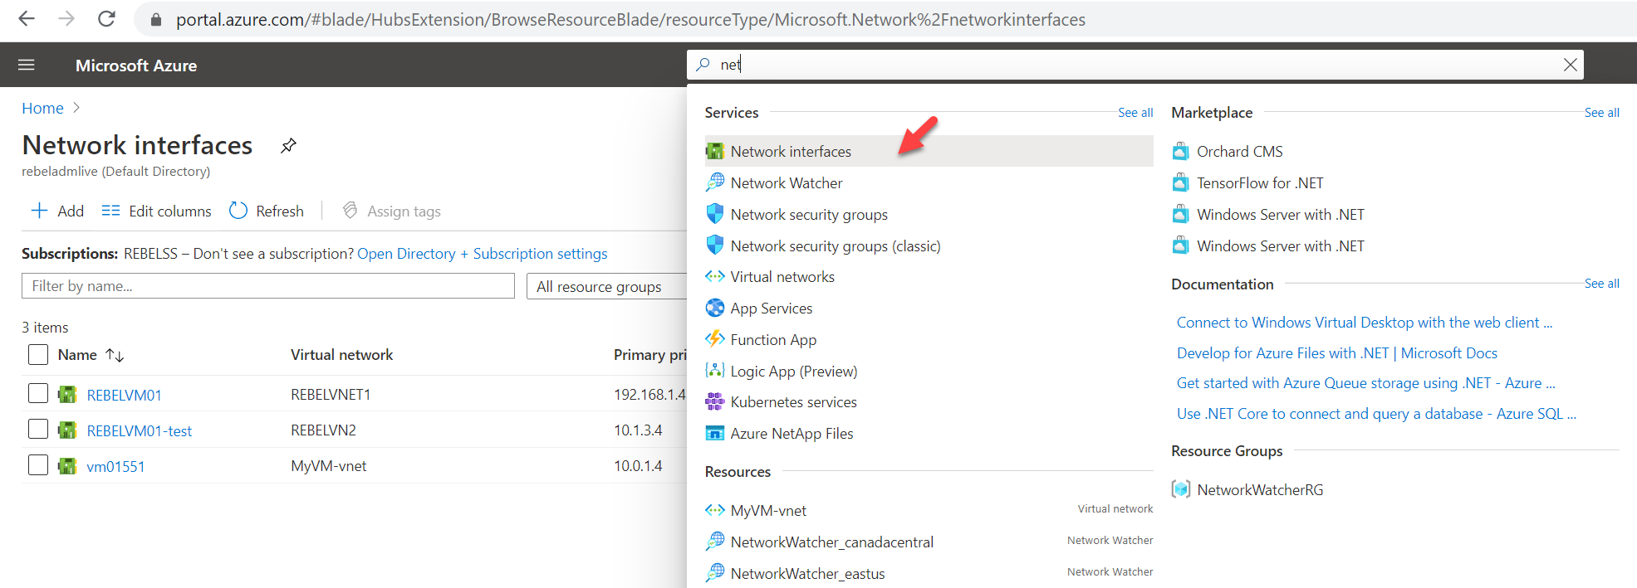
Task: Click the Virtual network column header
Action: (x=341, y=354)
